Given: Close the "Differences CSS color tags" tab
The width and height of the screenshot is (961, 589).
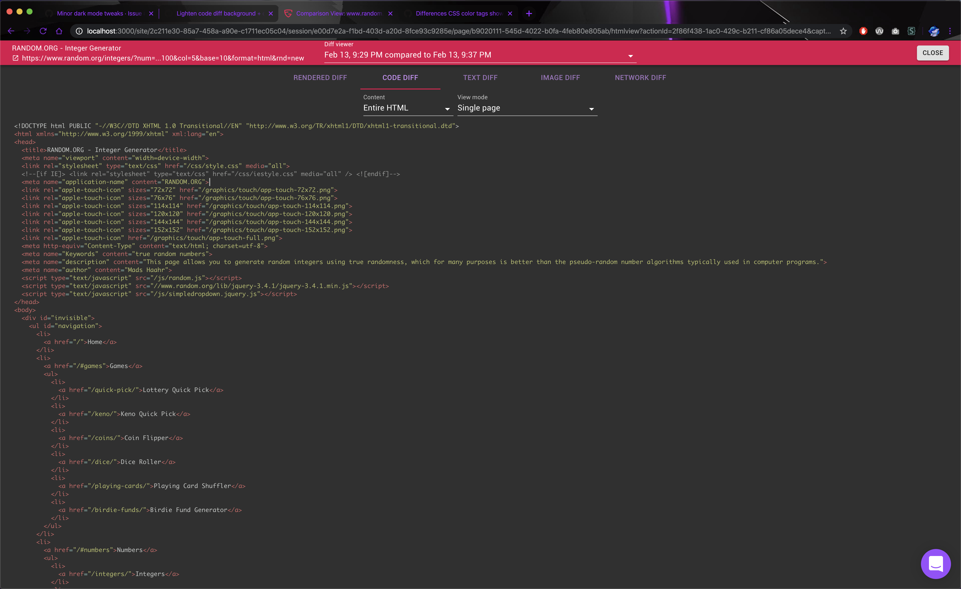Looking at the screenshot, I should pyautogui.click(x=510, y=13).
